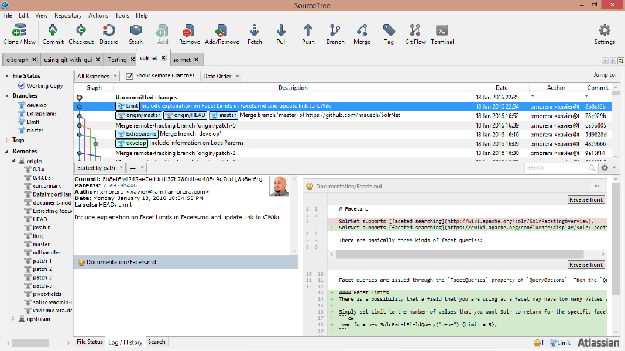Viewport: 625px width, 351px height.
Task: Open Settings gear in toolbar
Action: point(605,35)
